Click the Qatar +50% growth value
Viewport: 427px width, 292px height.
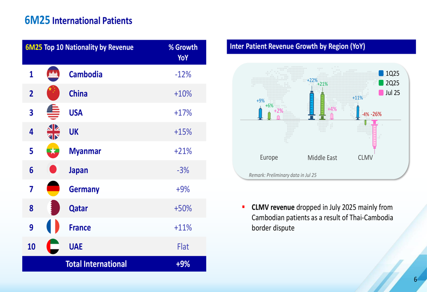(x=183, y=208)
